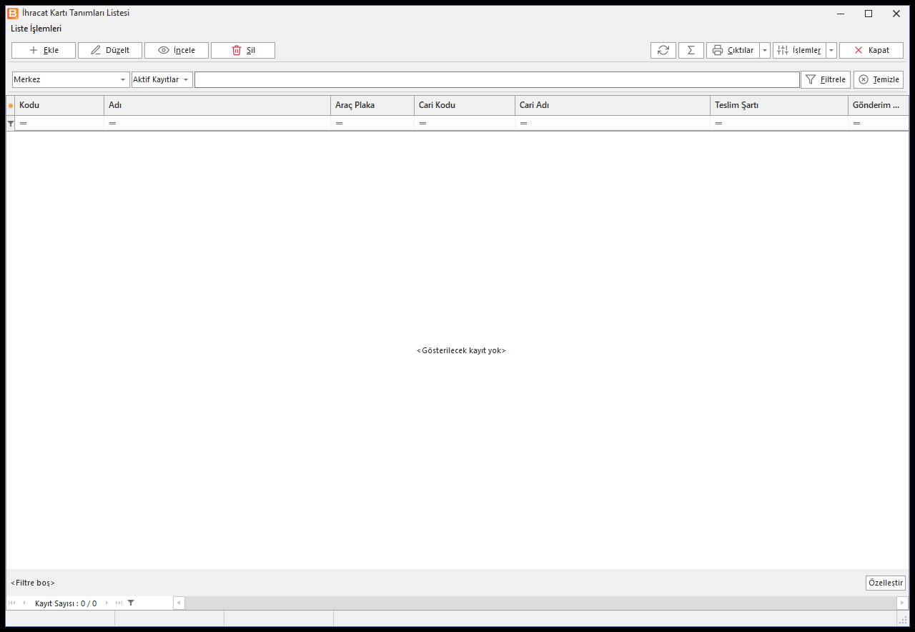The height and width of the screenshot is (632, 915).
Task: Click the Düzelt button
Action: click(x=110, y=50)
